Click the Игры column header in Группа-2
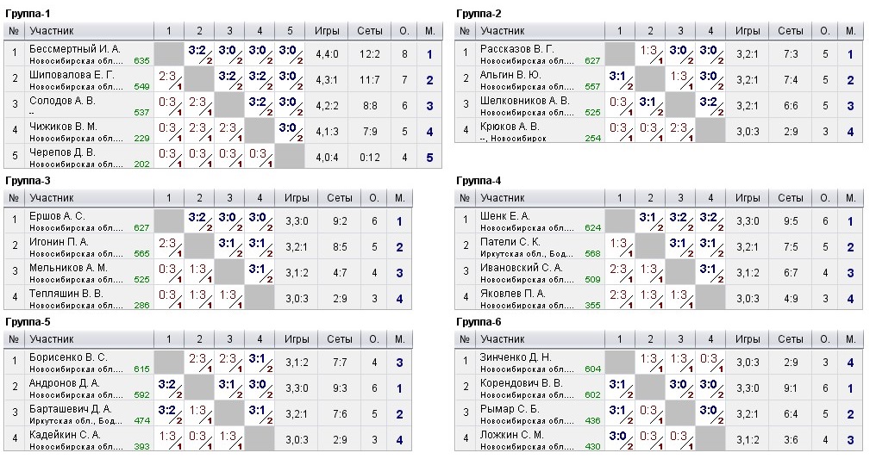The width and height of the screenshot is (876, 459). pyautogui.click(x=748, y=31)
